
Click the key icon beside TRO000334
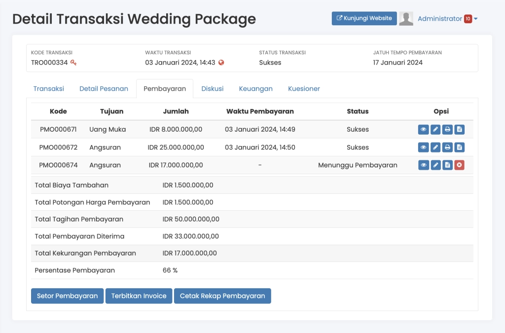(x=73, y=63)
